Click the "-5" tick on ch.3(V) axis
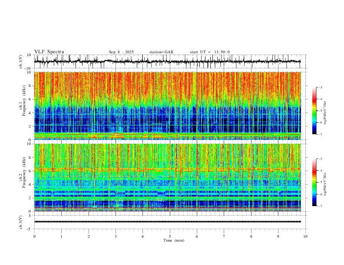 [29, 229]
